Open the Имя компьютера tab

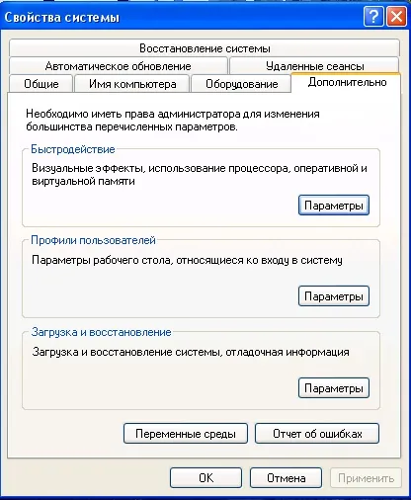pyautogui.click(x=132, y=84)
